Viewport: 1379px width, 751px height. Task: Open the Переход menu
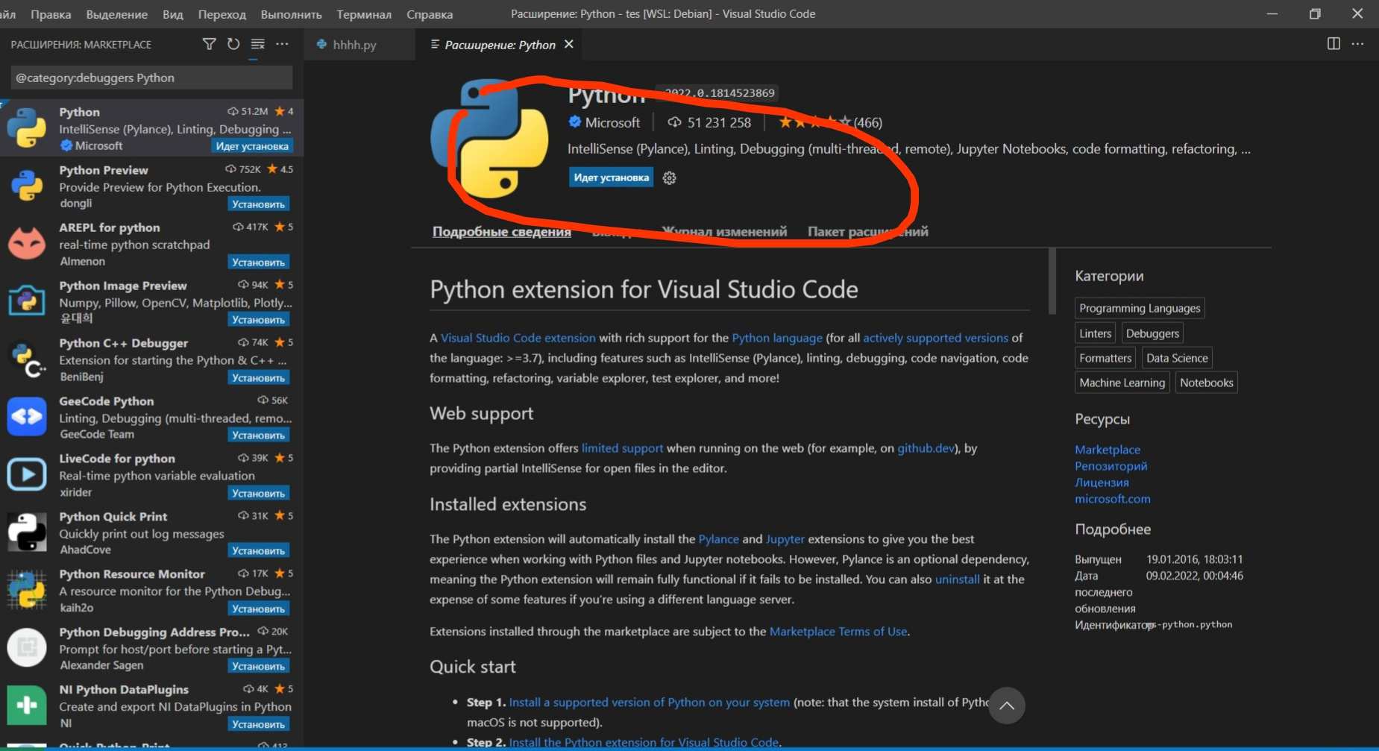pos(222,14)
